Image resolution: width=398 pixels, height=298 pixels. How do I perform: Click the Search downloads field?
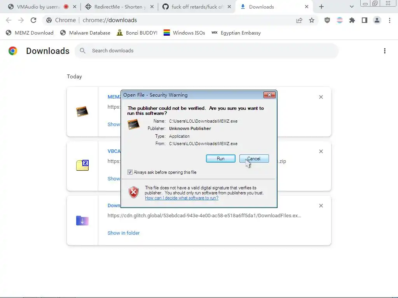tap(207, 51)
